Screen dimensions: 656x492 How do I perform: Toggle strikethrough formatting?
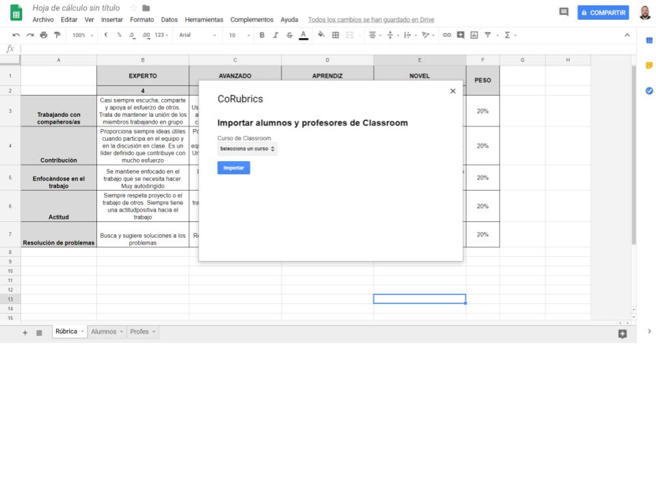[x=289, y=35]
